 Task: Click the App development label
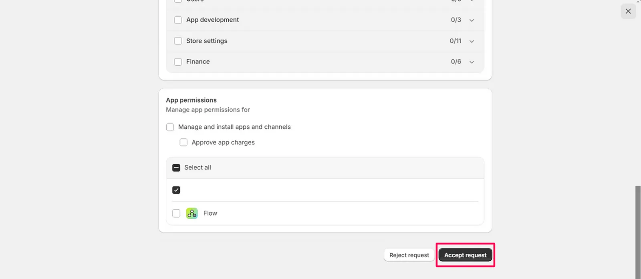(212, 20)
